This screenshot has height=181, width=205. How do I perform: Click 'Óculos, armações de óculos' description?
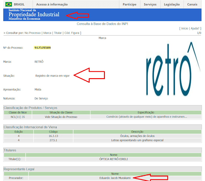137,136
